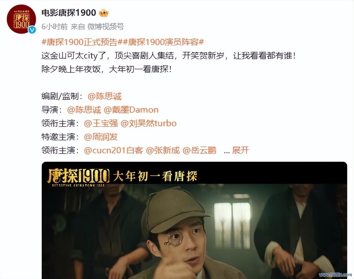Open @刘昊然turbo mention

click(149, 123)
